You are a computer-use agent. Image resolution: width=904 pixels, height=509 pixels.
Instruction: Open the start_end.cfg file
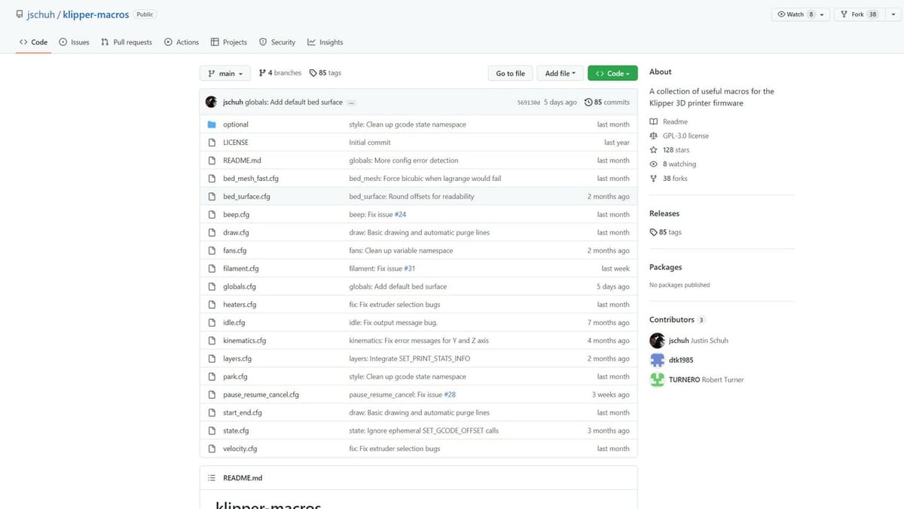point(243,412)
